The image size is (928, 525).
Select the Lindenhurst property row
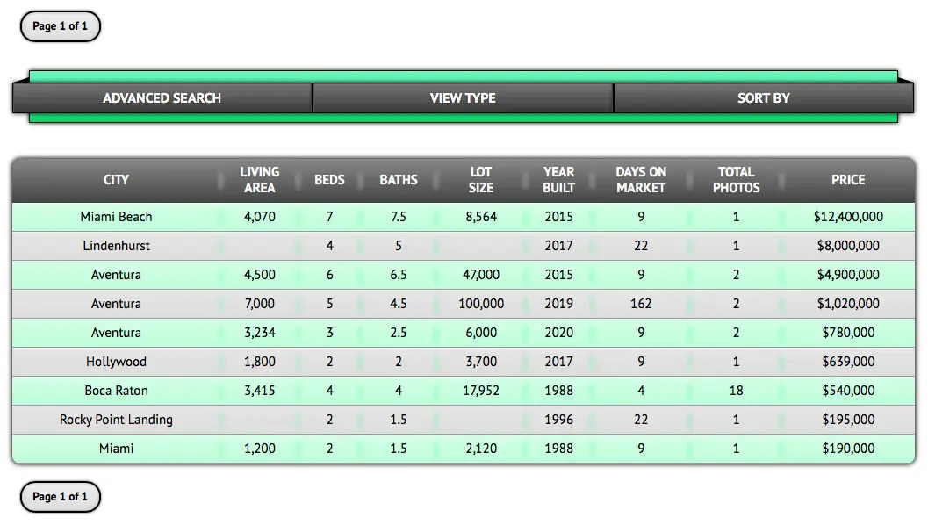click(x=116, y=246)
